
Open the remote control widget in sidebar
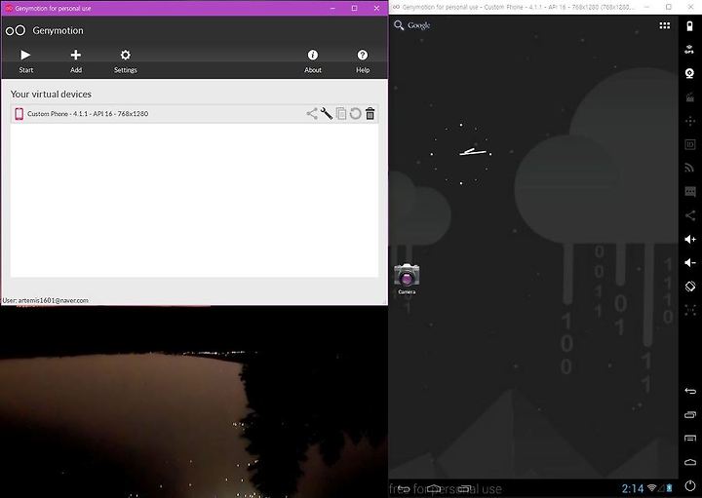pyautogui.click(x=690, y=121)
